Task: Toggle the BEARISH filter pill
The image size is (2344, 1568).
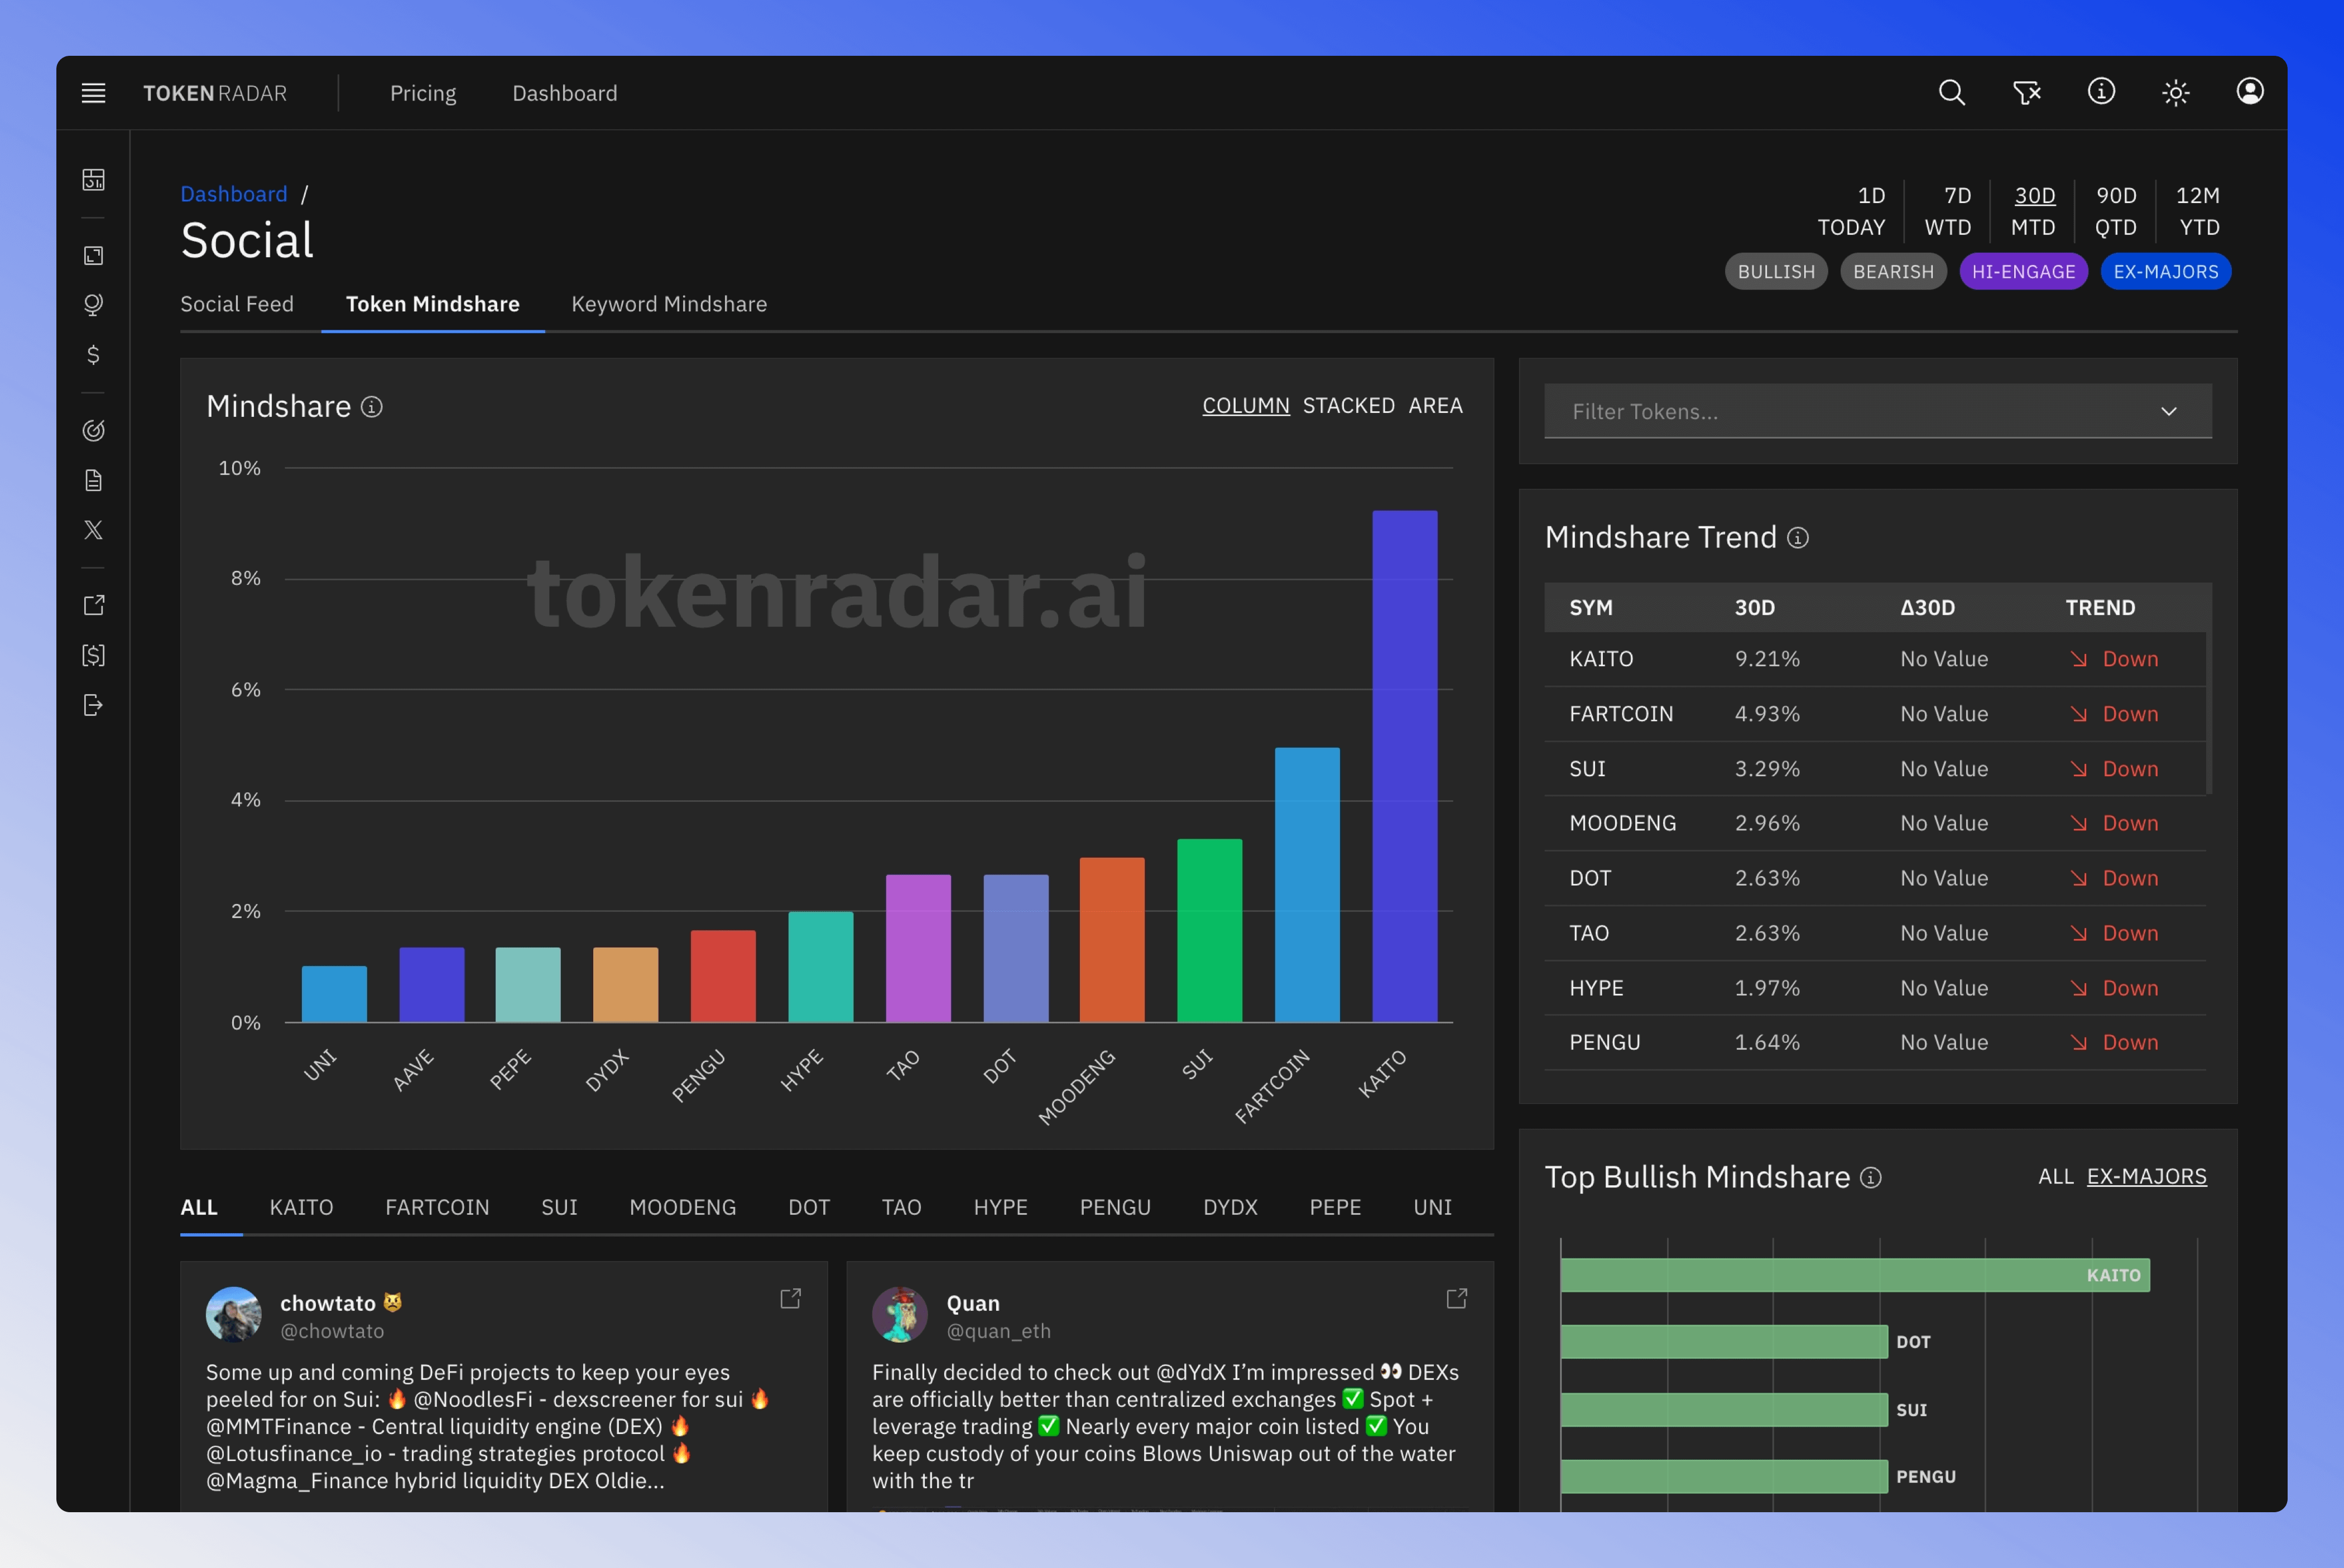Action: pyautogui.click(x=1893, y=272)
